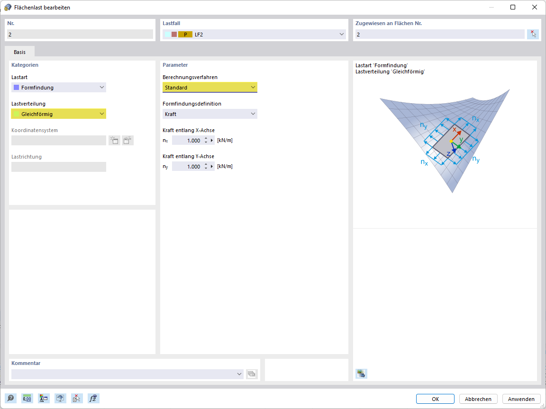Image resolution: width=546 pixels, height=409 pixels.
Task: Create a new Koordinatensystem with the new icon
Action: (x=114, y=140)
